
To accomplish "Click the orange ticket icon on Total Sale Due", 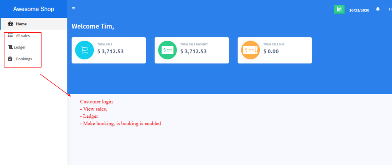I will pos(250,50).
